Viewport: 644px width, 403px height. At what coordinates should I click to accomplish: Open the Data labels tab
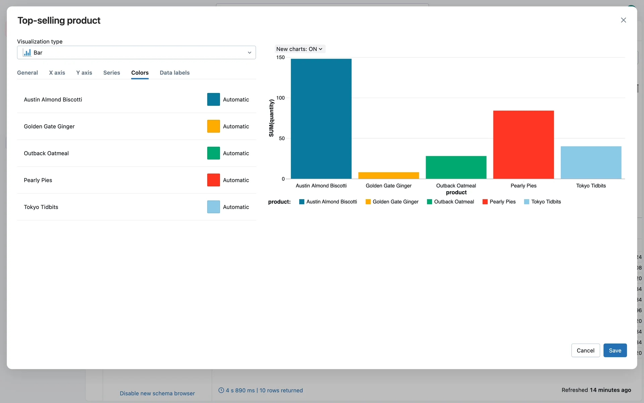(x=174, y=73)
